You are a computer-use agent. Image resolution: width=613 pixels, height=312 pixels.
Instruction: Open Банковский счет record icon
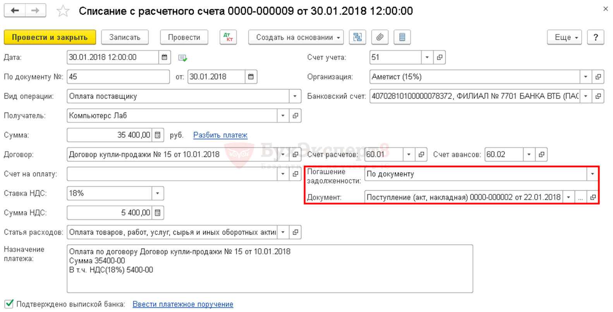[x=598, y=96]
